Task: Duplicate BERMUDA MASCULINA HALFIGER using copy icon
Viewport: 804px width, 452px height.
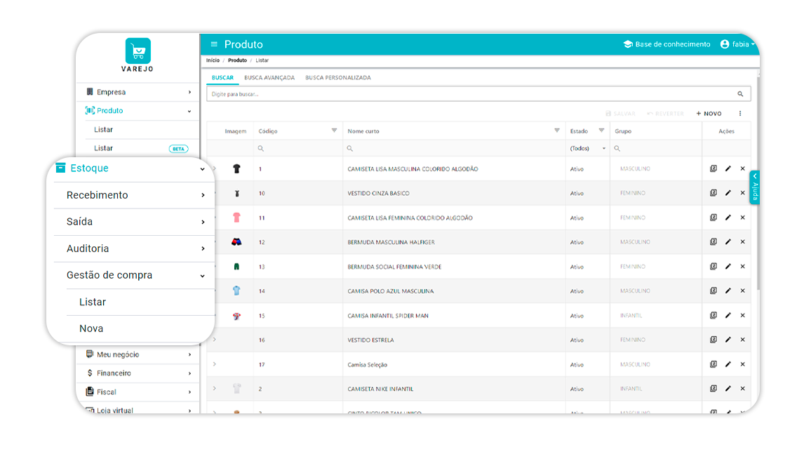Action: 713,242
